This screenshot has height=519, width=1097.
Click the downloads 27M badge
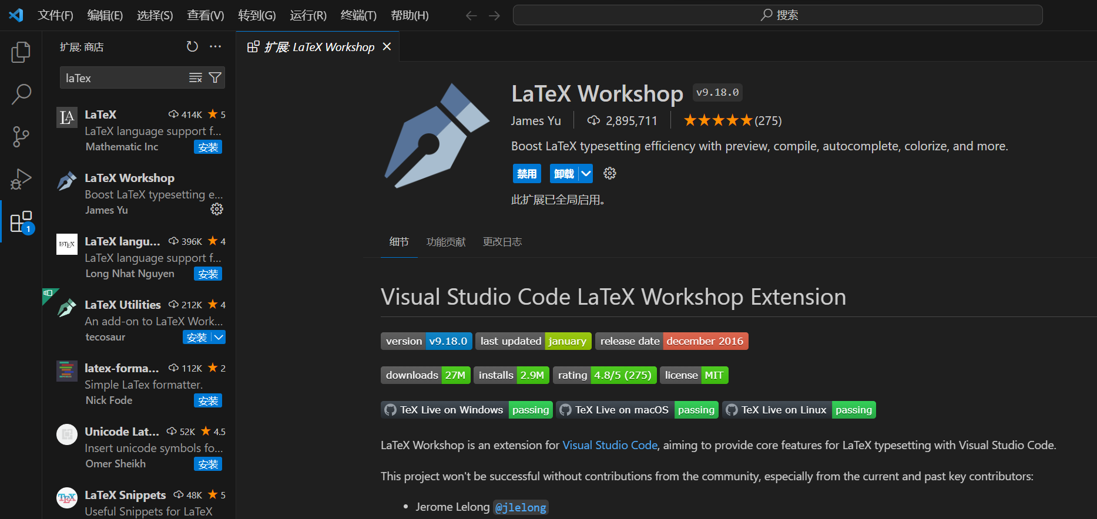pos(425,375)
